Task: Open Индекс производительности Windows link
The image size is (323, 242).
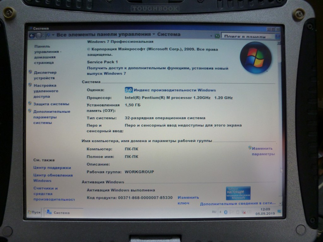Action: point(175,90)
